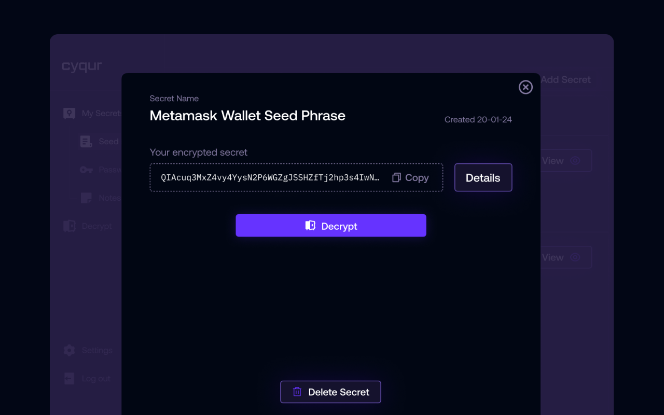Select the Settings menu item label
664x415 pixels.
click(x=97, y=350)
